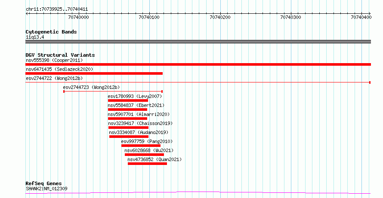Click ruler position 70740200
The width and height of the screenshot is (383, 198).
(x=220, y=17)
